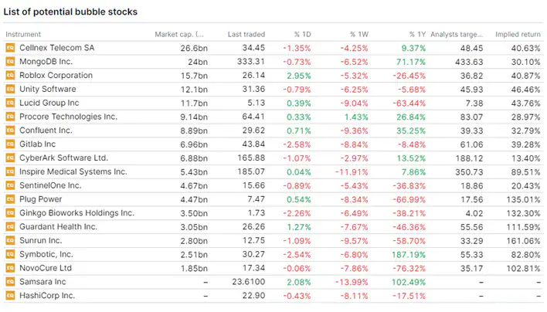The image size is (547, 312).
Task: Click the orange icon beside HashiCorp Inc.
Action: [10, 296]
